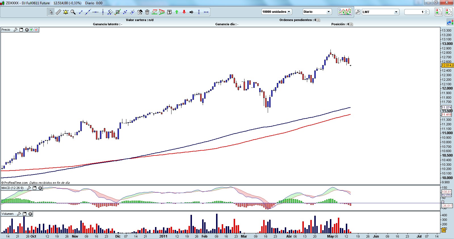Open the alert bell tool
Screen dimensions: 454x239
point(66,12)
